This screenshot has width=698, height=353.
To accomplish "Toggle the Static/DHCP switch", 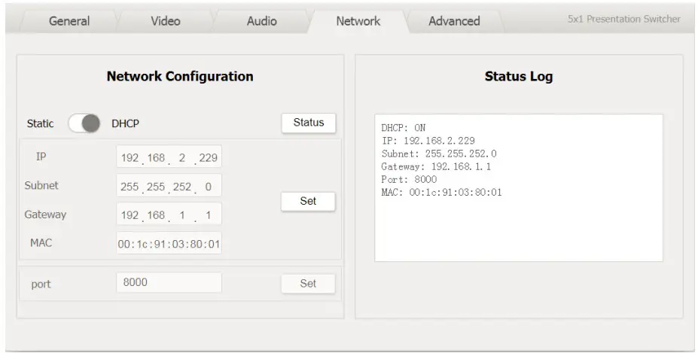I will click(x=84, y=123).
